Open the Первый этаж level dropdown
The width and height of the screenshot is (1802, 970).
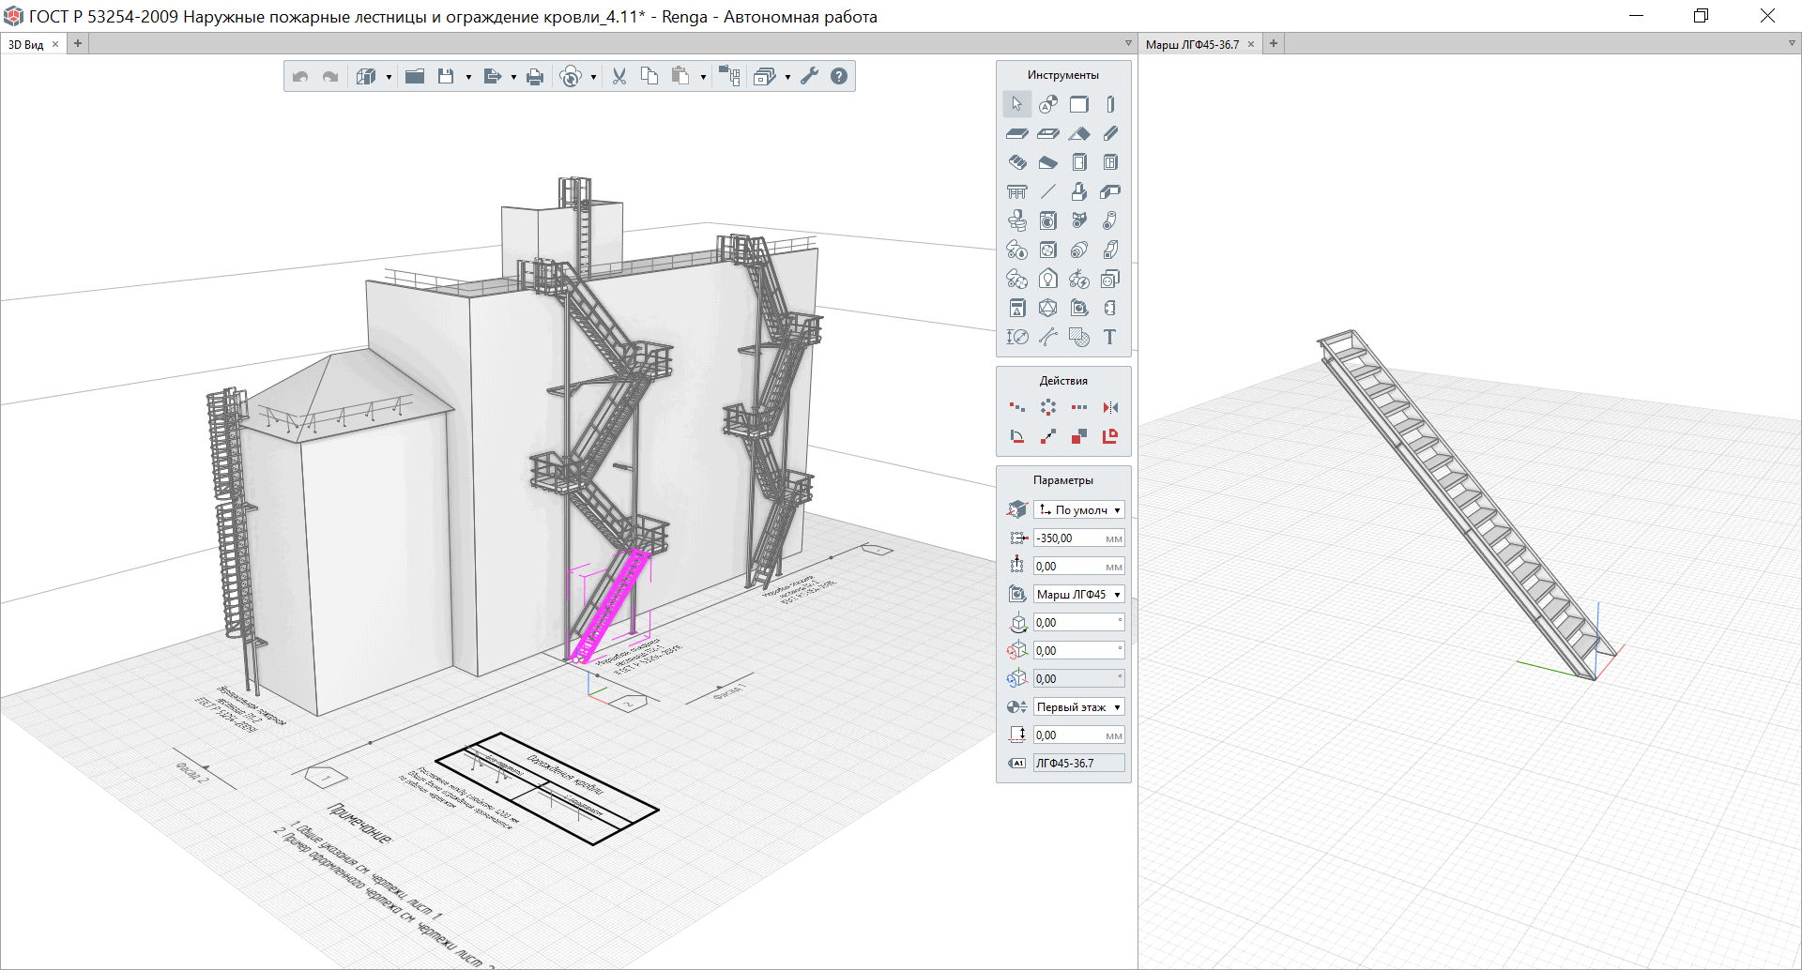(1079, 707)
